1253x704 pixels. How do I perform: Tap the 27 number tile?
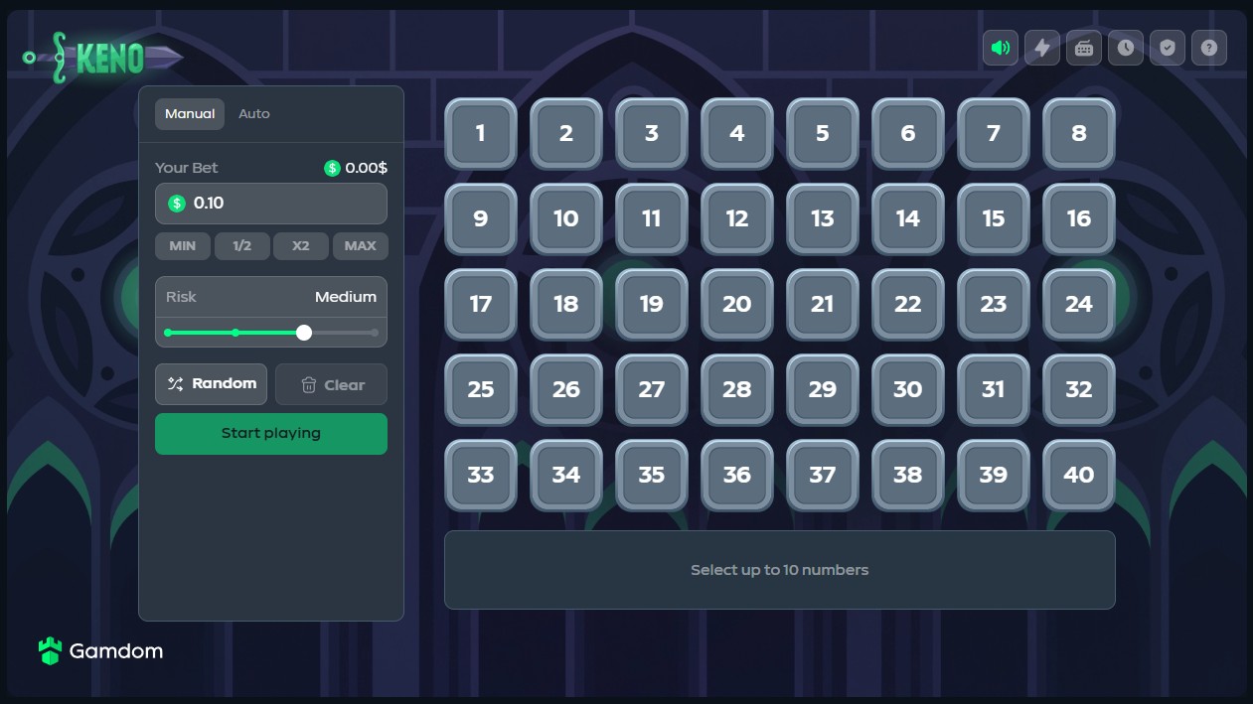pyautogui.click(x=652, y=390)
